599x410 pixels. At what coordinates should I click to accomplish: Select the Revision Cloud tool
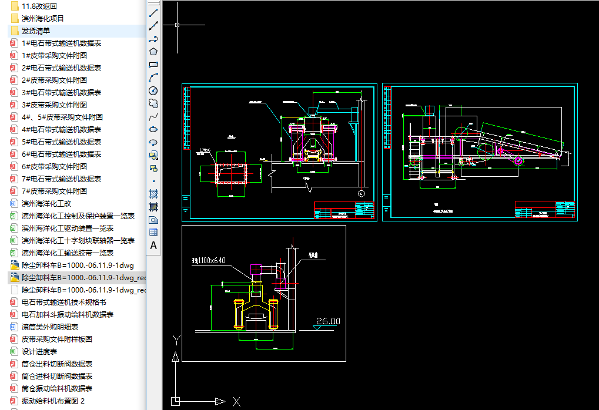click(153, 103)
